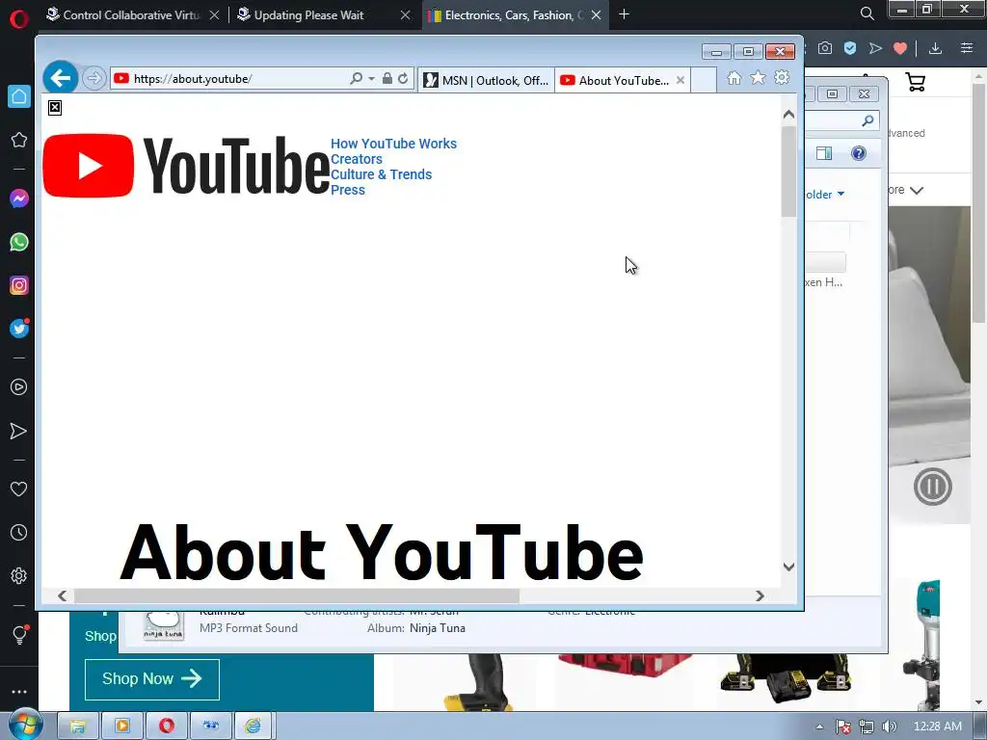This screenshot has width=987, height=740.
Task: Open Opera sidebar Bookmarks star icon
Action: pos(19,140)
